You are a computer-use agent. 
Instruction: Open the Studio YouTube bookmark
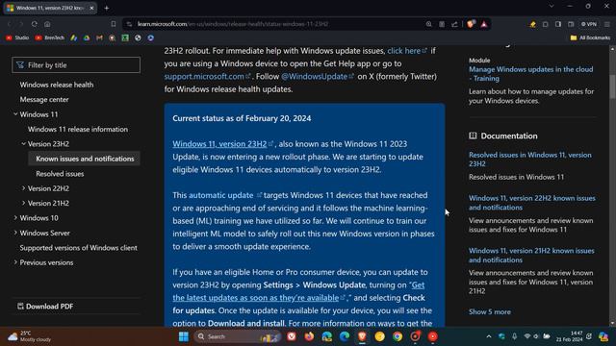point(17,37)
